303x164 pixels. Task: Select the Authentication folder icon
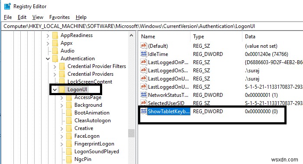coord(55,59)
